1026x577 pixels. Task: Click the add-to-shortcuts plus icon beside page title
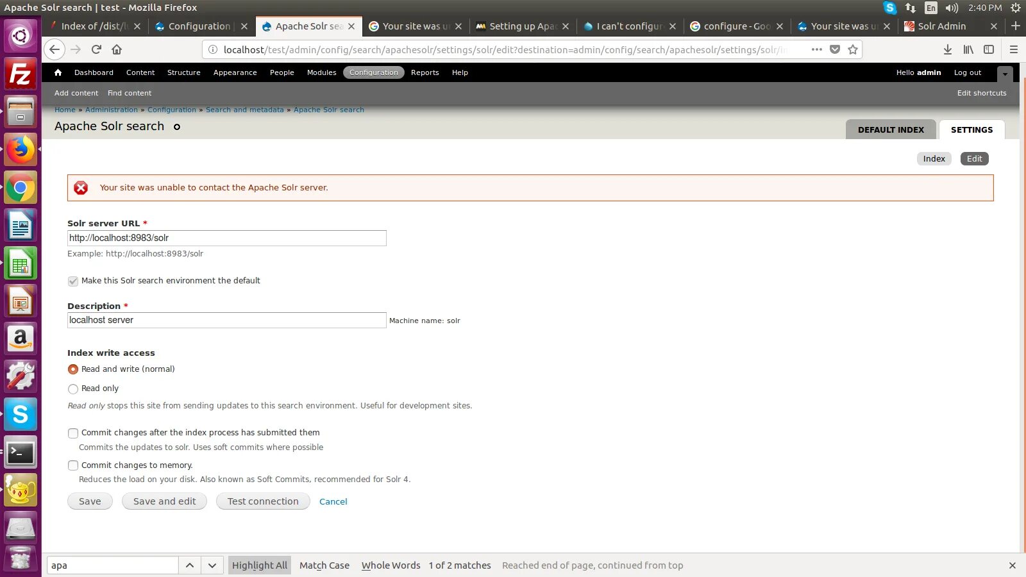point(177,127)
